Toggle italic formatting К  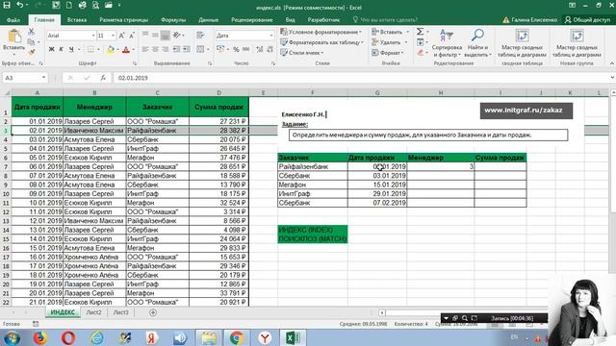pos(61,49)
